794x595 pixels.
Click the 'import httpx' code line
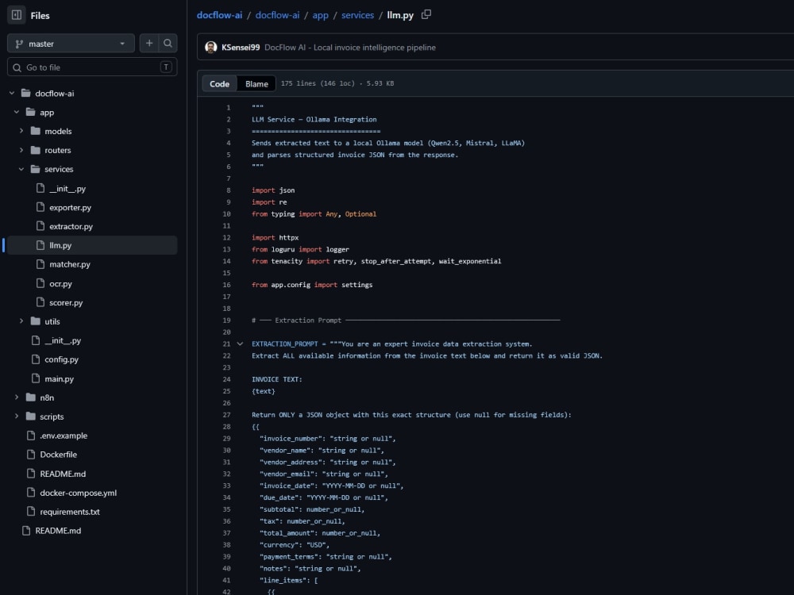pyautogui.click(x=275, y=237)
